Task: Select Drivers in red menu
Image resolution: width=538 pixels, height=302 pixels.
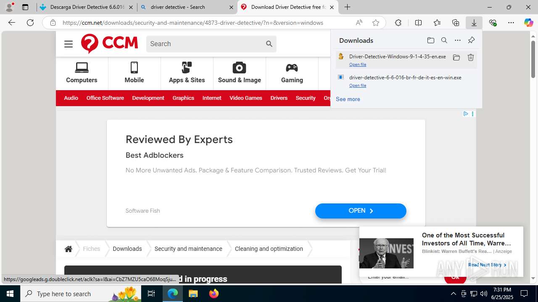Action: click(279, 98)
